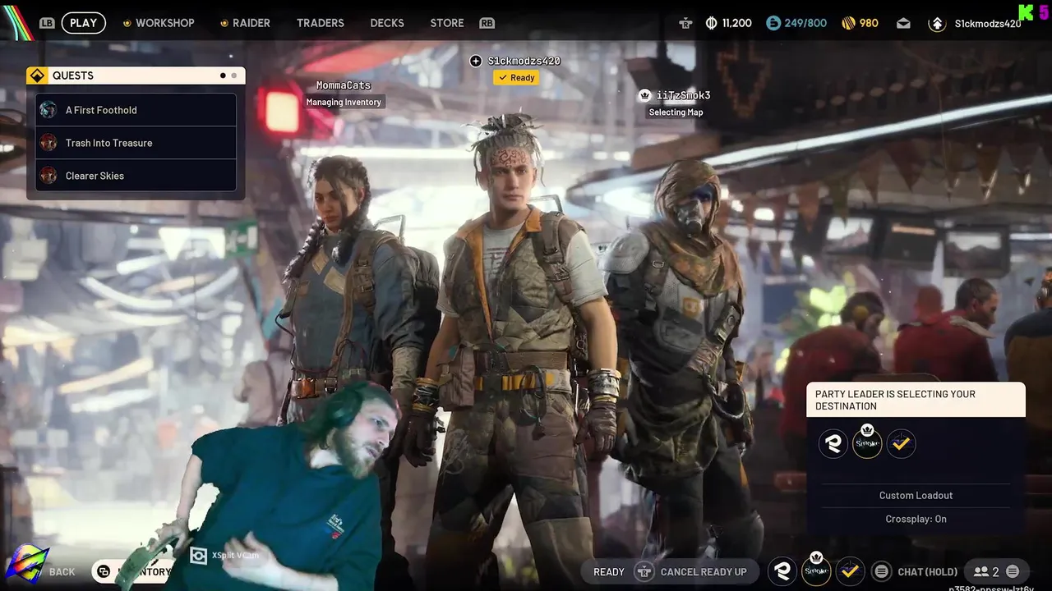Click the checkmark avatar in bottom bar
1052x591 pixels.
click(850, 571)
